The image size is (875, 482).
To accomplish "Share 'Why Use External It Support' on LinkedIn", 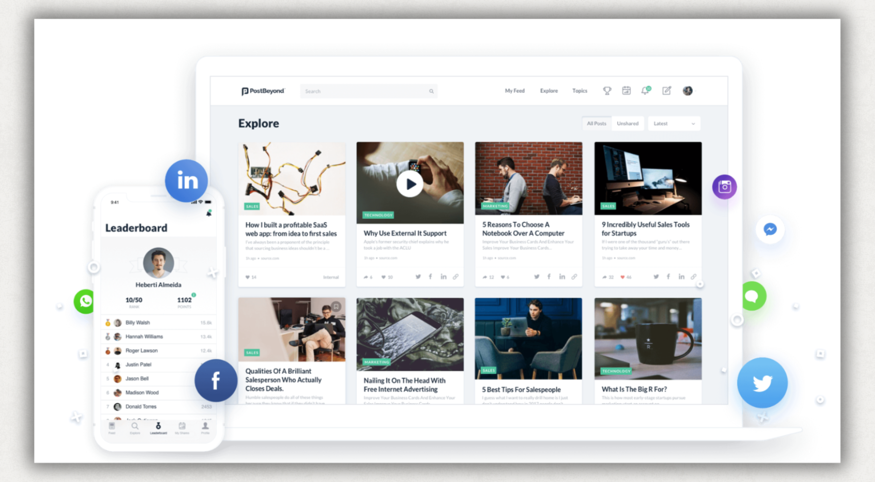I will point(443,277).
